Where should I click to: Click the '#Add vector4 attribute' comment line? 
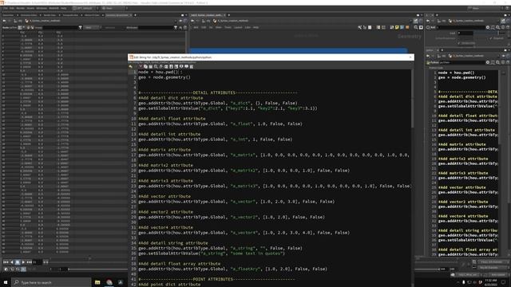point(165,227)
